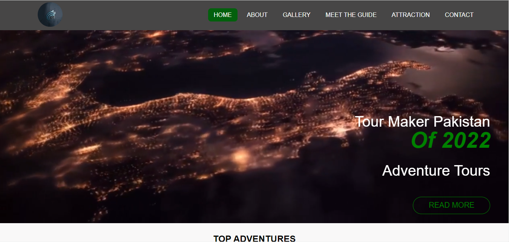The width and height of the screenshot is (509, 242).
Task: Click the green 'Of 2022' text
Action: 451,140
